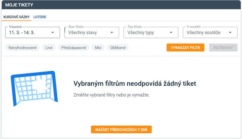Toggle the Oblíbené filter chip
Screen dimensions: 242x139
coord(118,48)
